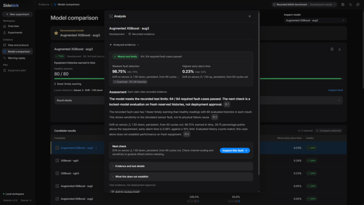Click the report document icon in model card
The height and width of the screenshot is (205, 364).
332,49
